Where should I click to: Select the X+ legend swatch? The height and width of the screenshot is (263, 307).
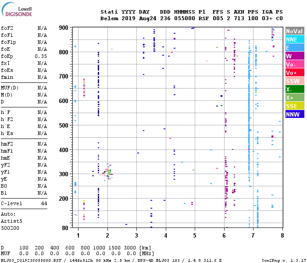tap(295, 98)
